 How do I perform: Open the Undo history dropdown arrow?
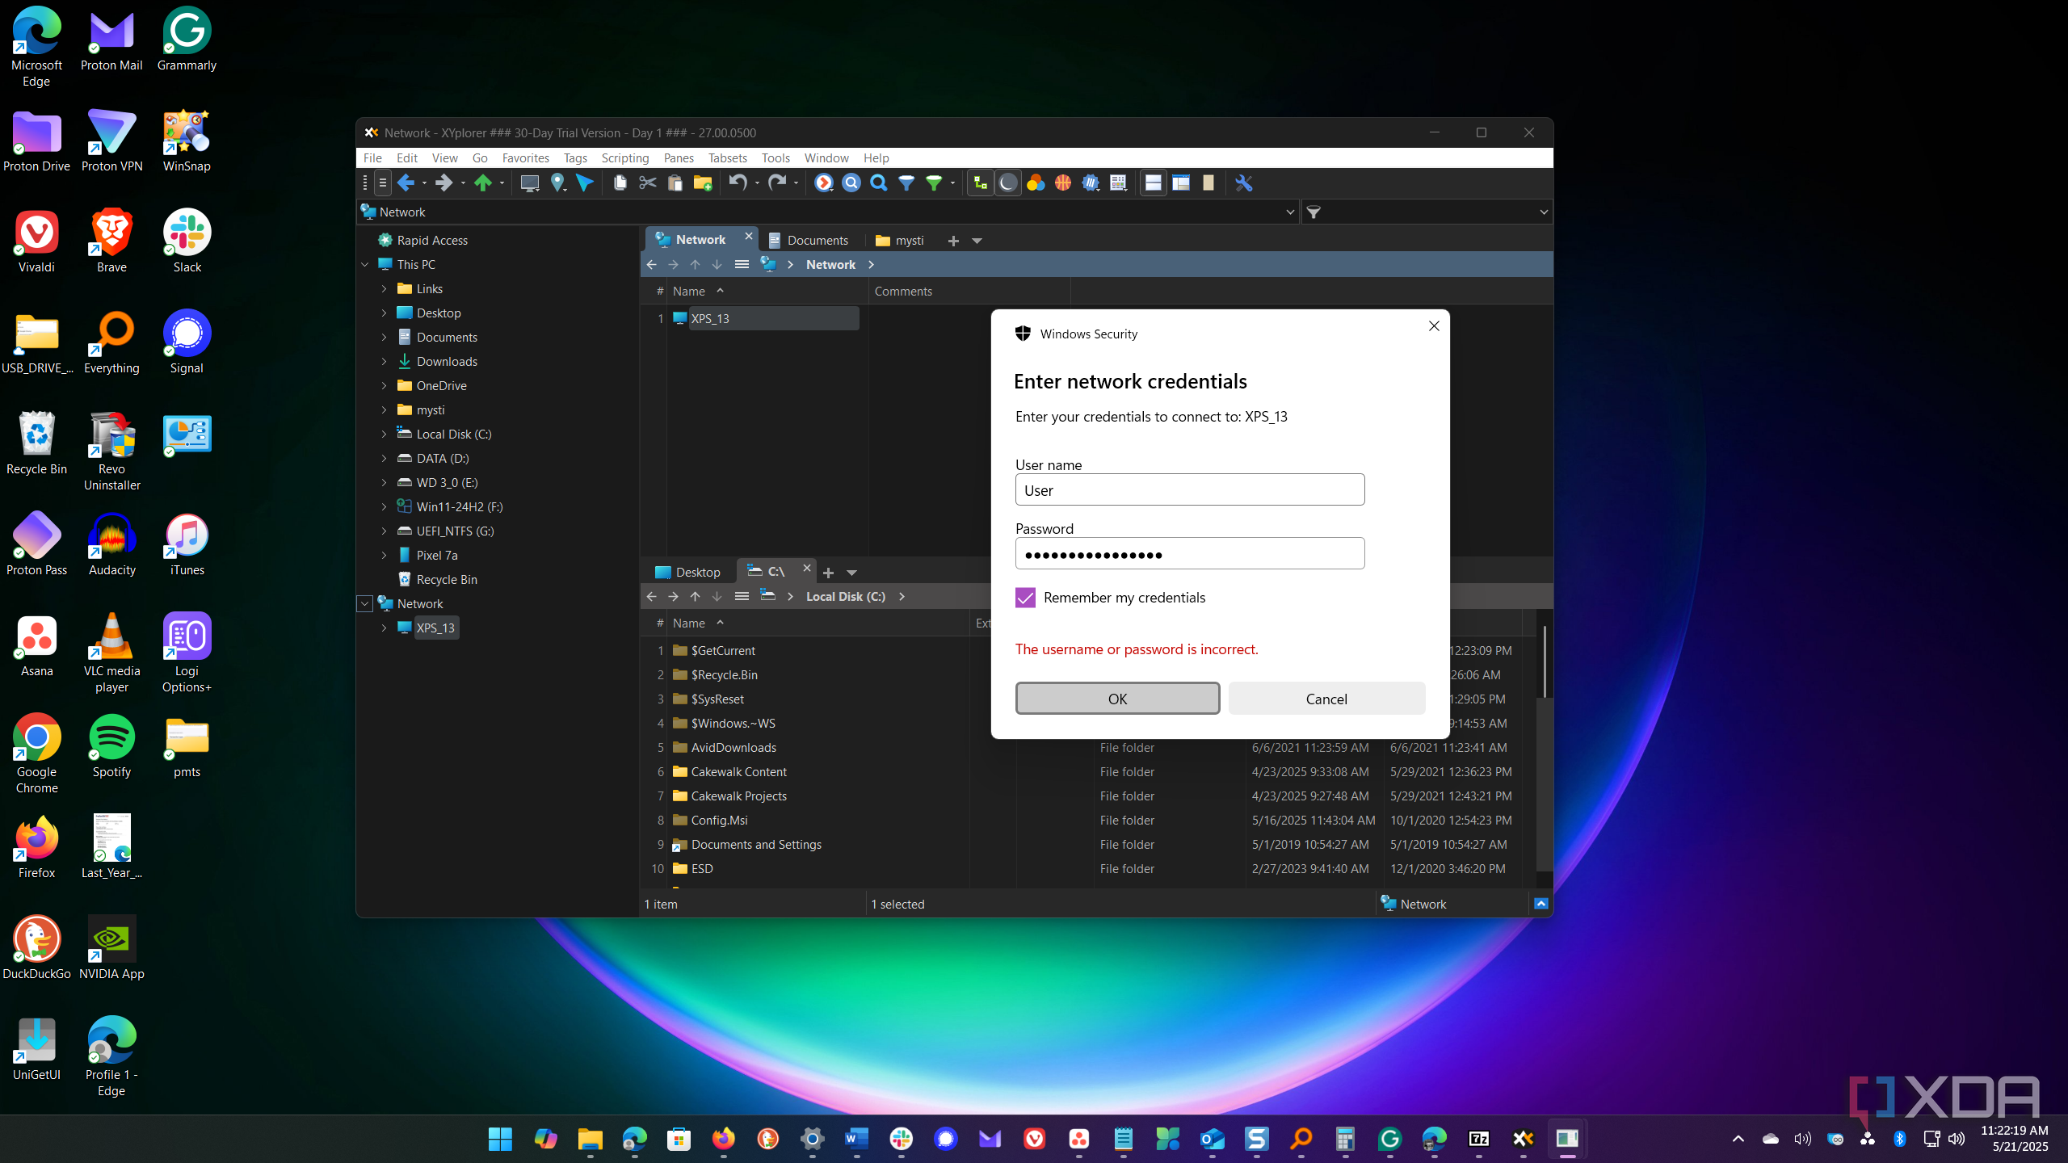coord(757,183)
